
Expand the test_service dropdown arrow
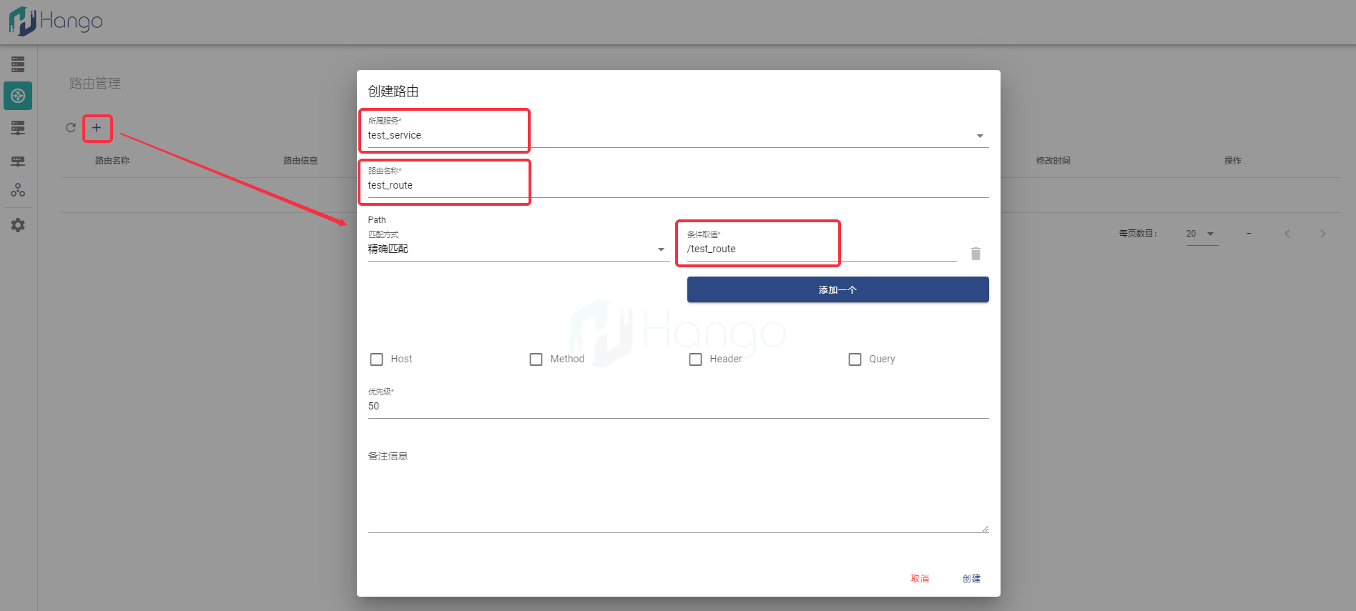[980, 136]
